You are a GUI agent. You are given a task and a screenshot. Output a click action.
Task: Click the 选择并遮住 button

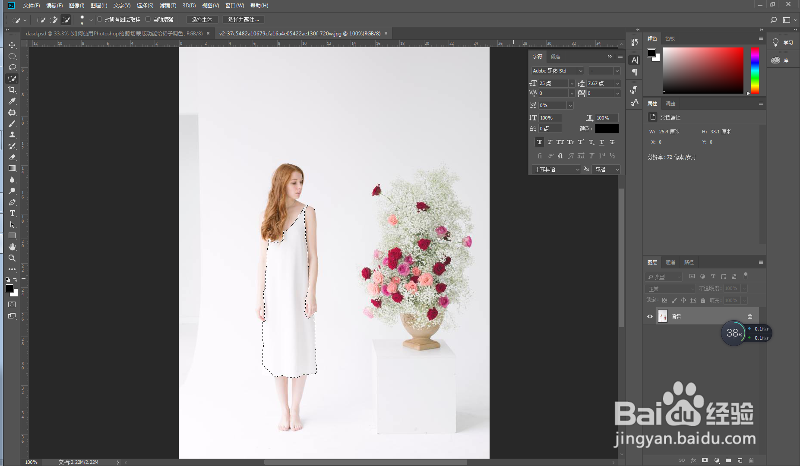[243, 19]
